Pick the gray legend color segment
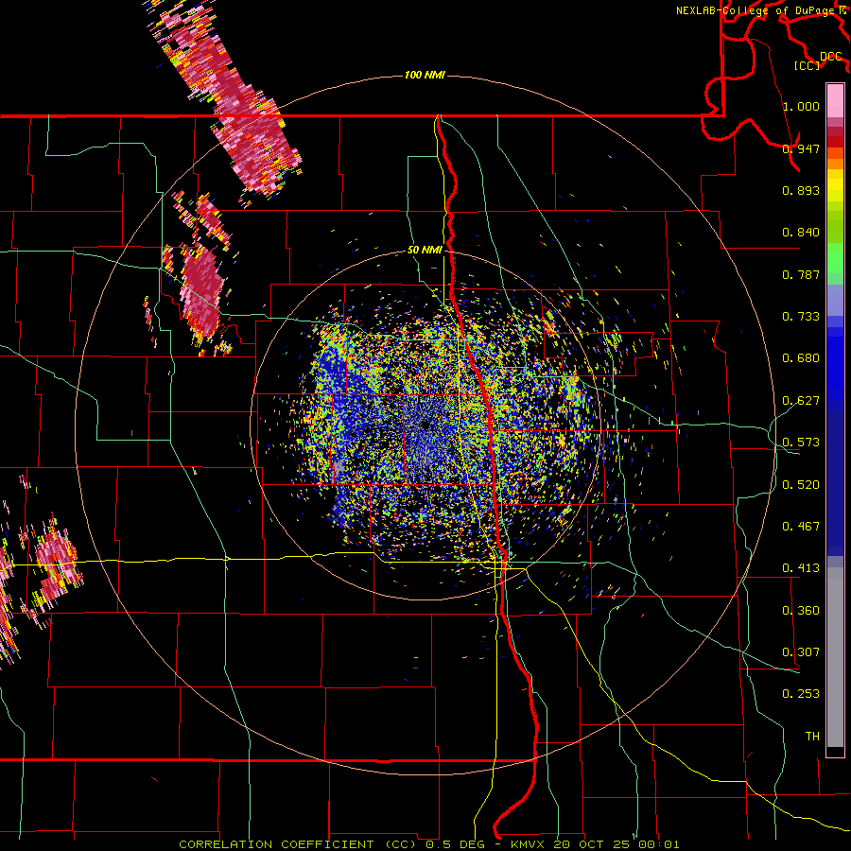 [835, 657]
